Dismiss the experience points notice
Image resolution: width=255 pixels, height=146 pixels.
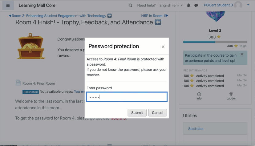242,55
